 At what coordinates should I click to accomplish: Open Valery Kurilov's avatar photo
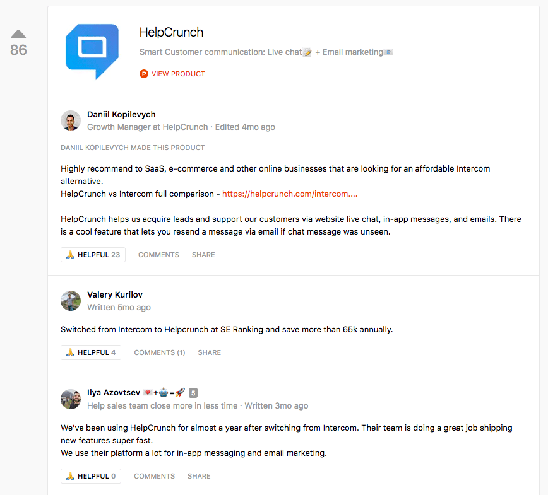click(71, 301)
